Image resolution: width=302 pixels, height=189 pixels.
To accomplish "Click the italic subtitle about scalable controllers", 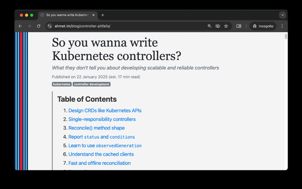I will (x=135, y=68).
